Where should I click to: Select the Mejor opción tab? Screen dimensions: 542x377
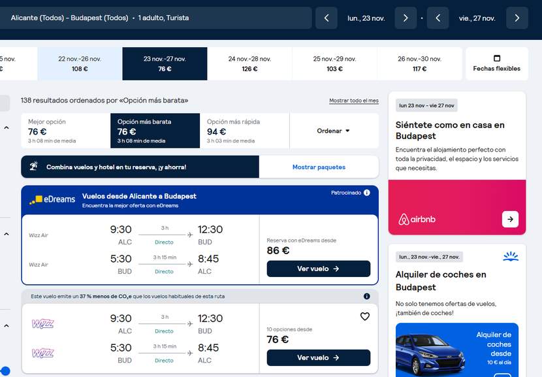66,131
